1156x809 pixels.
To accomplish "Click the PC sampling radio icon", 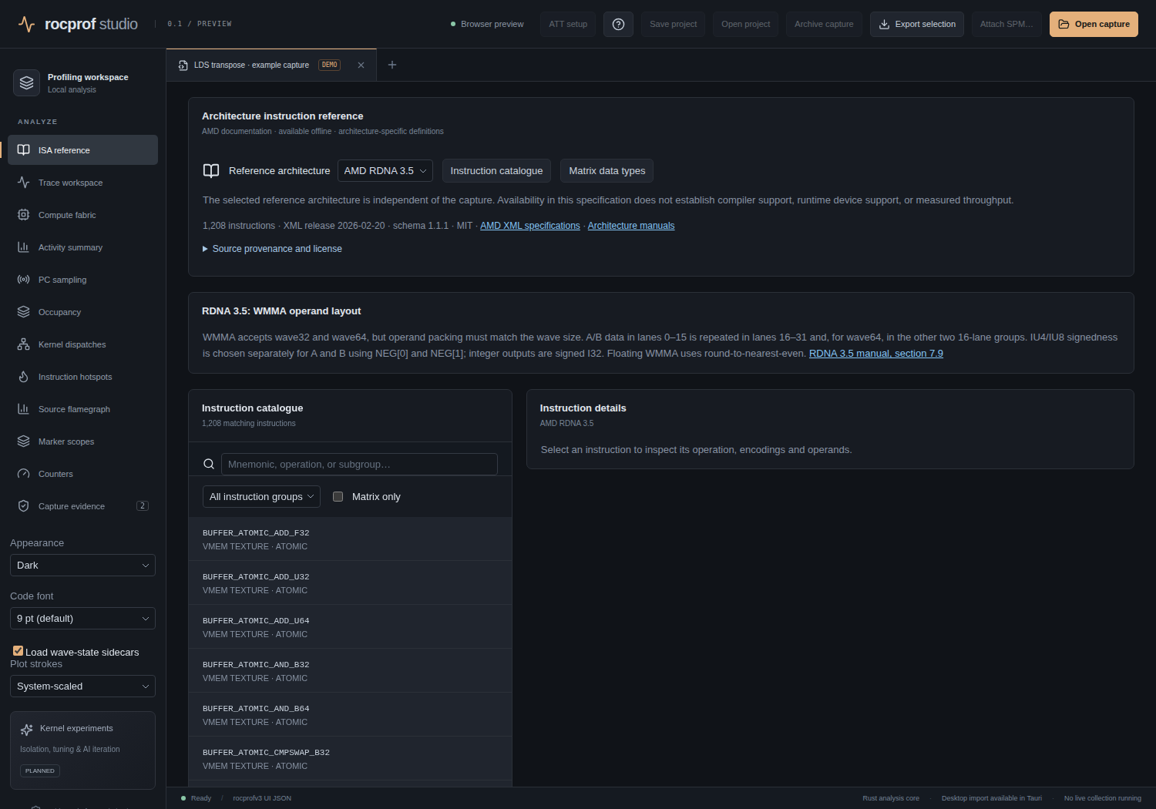I will [x=24, y=280].
